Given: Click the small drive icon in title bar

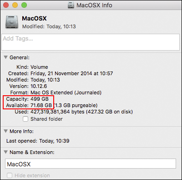Looking at the screenshot, I should (x=71, y=5).
